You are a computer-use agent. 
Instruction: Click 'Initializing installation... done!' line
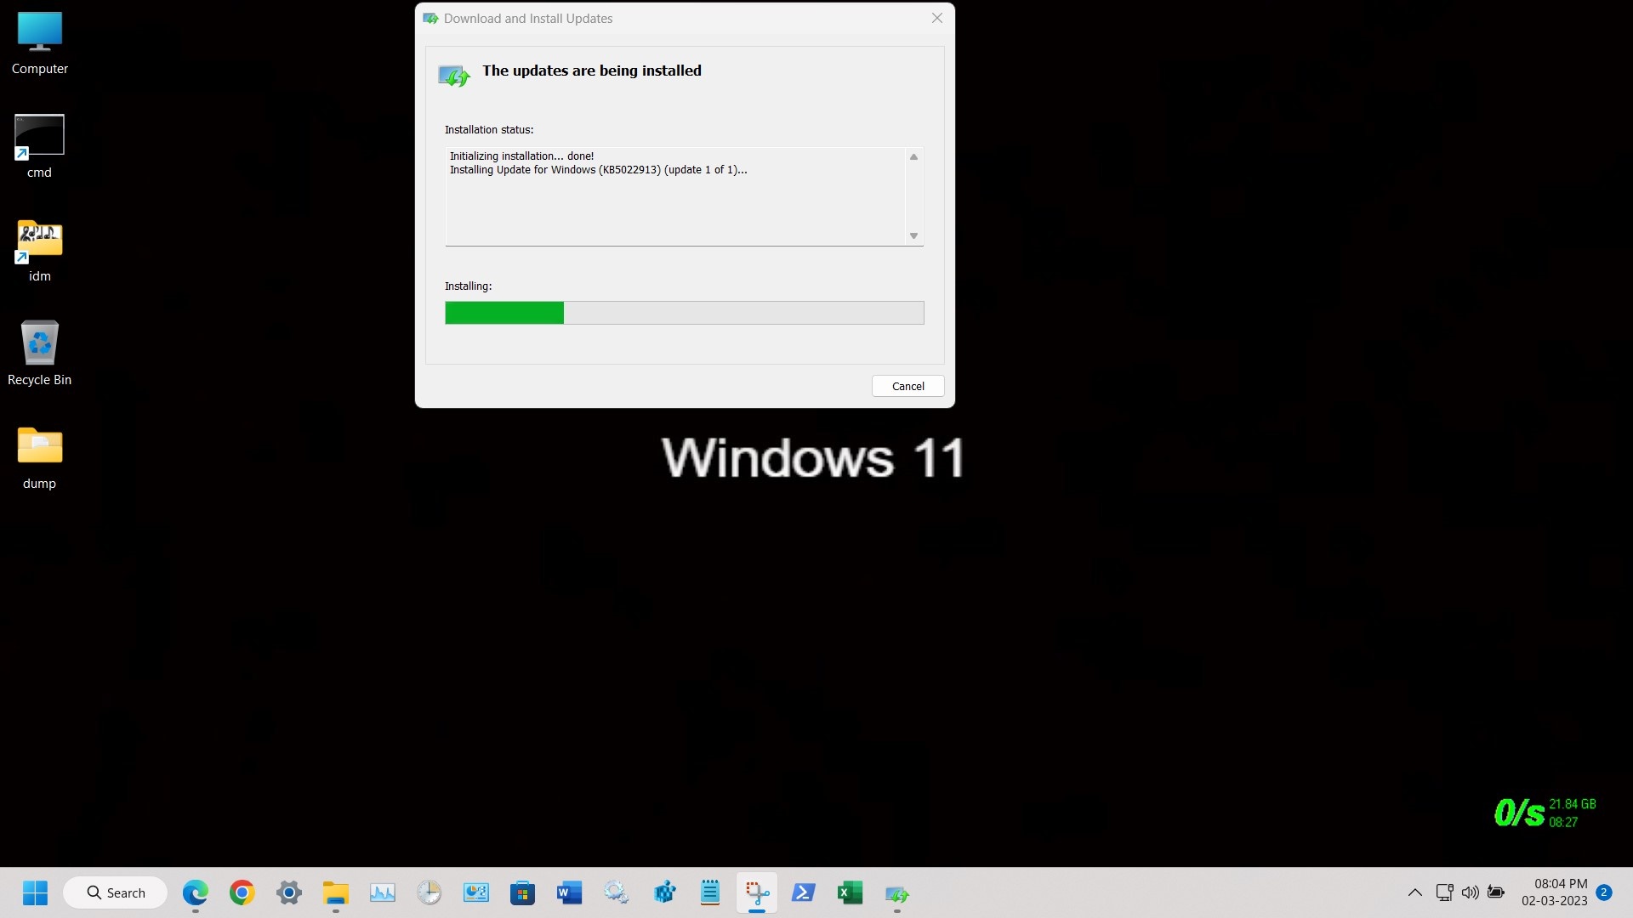(521, 156)
